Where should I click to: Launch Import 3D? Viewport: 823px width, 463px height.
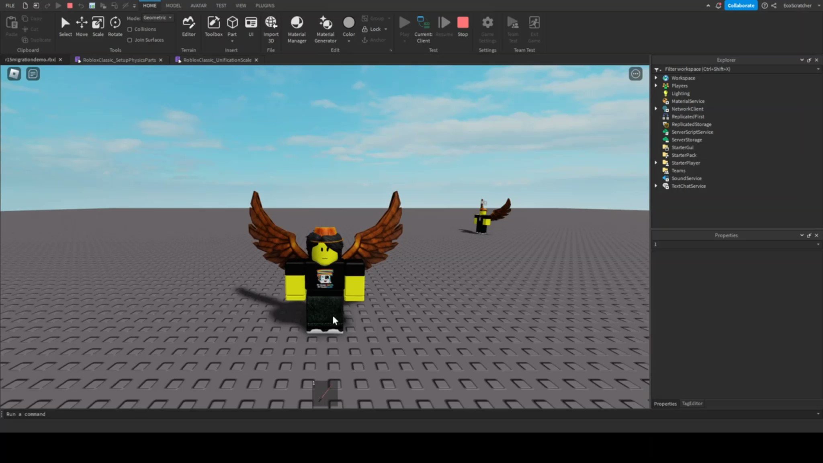[x=271, y=29]
